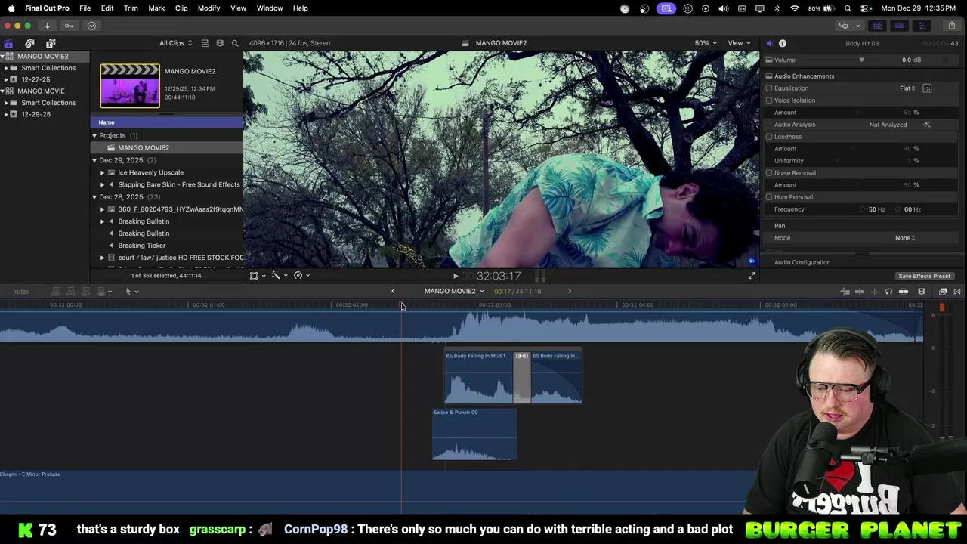The height and width of the screenshot is (544, 967).
Task: Open the equalization controls graph icon
Action: pos(927,88)
